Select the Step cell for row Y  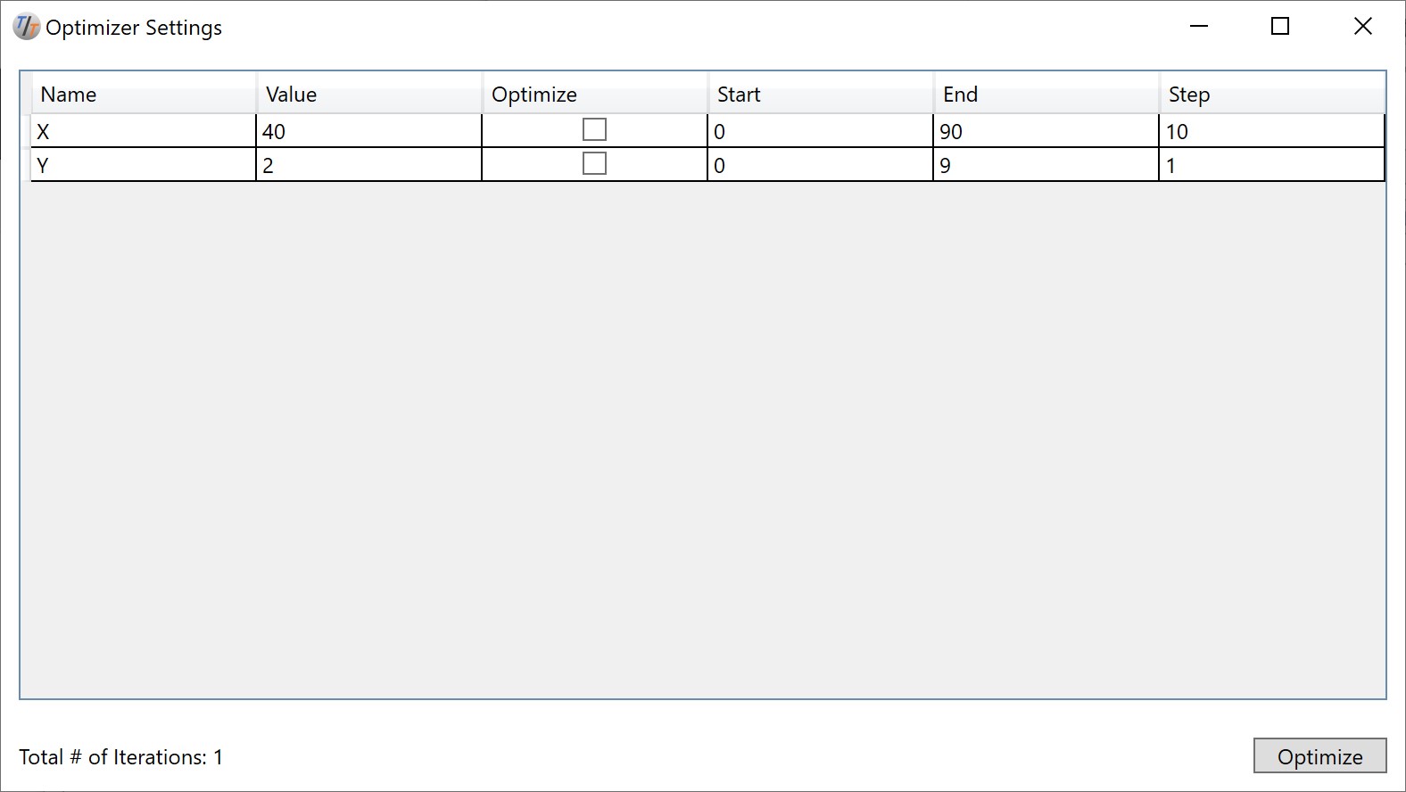point(1271,165)
